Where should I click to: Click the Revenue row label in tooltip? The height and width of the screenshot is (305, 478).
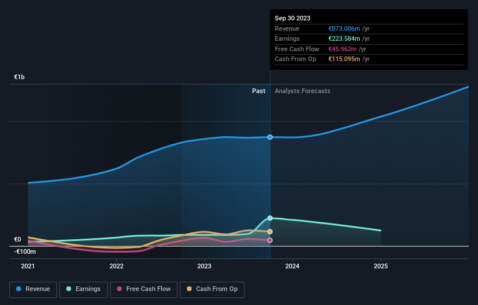(287, 29)
